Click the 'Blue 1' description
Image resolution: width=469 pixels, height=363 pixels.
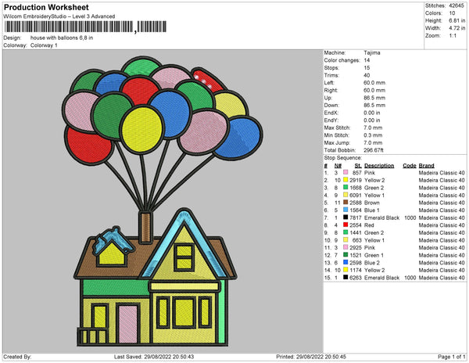coord(372,210)
